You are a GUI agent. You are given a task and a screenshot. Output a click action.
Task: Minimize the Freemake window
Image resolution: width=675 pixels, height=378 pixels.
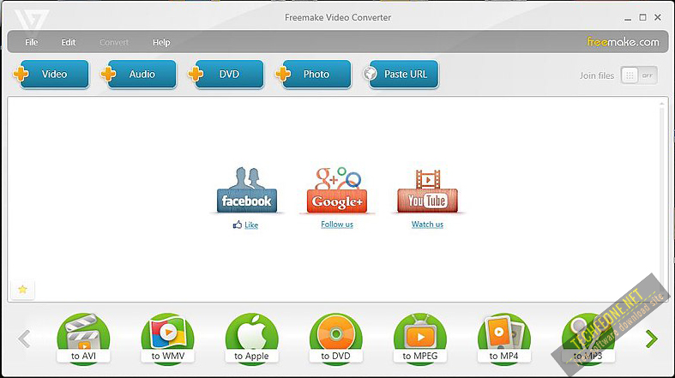click(x=628, y=19)
